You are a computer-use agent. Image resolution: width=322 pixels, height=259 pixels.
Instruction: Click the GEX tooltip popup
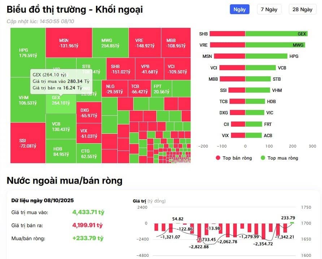(62, 82)
